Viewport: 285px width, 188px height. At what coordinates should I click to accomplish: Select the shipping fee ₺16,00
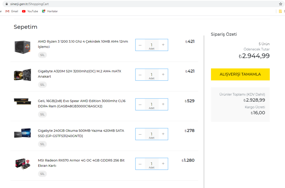click(x=258, y=113)
